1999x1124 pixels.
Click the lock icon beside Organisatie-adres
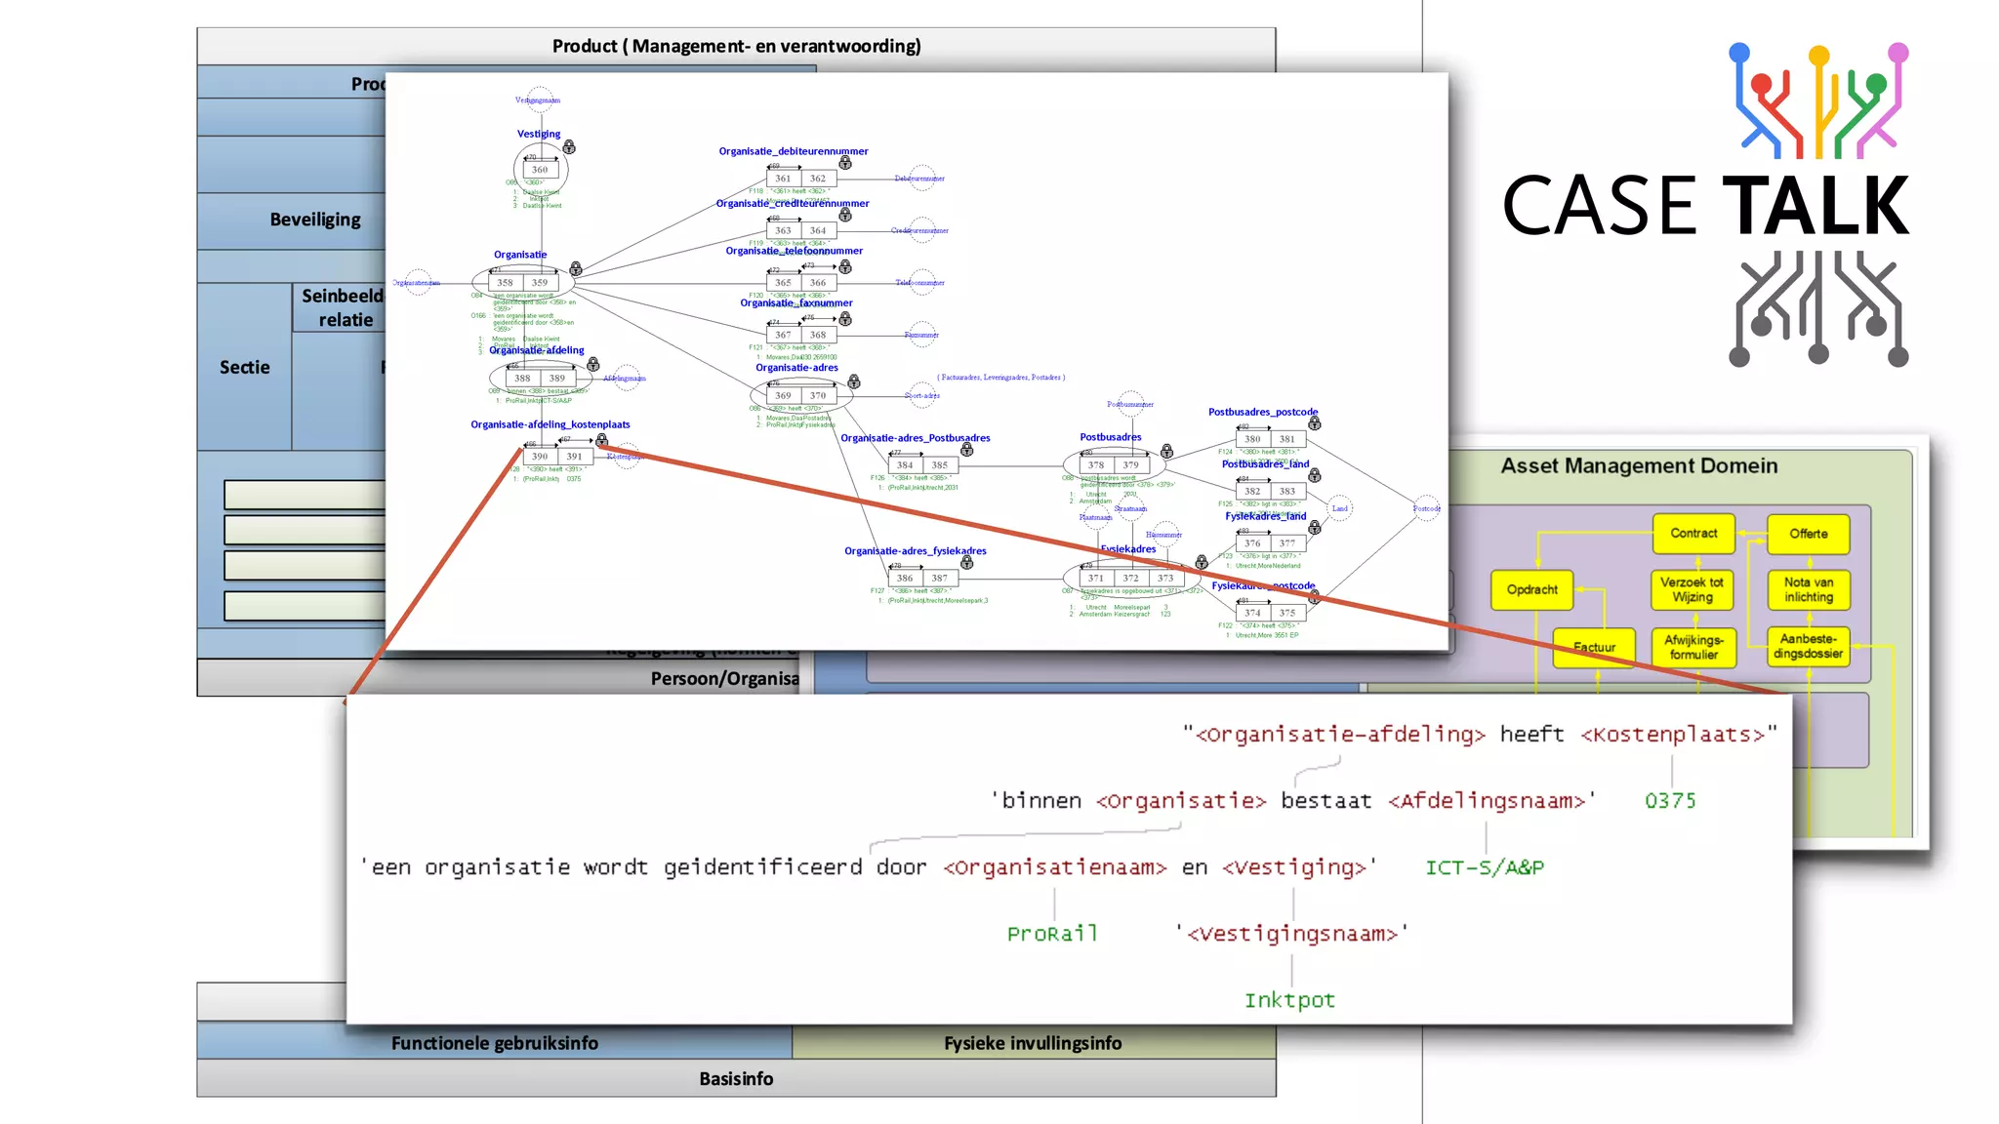pyautogui.click(x=854, y=381)
